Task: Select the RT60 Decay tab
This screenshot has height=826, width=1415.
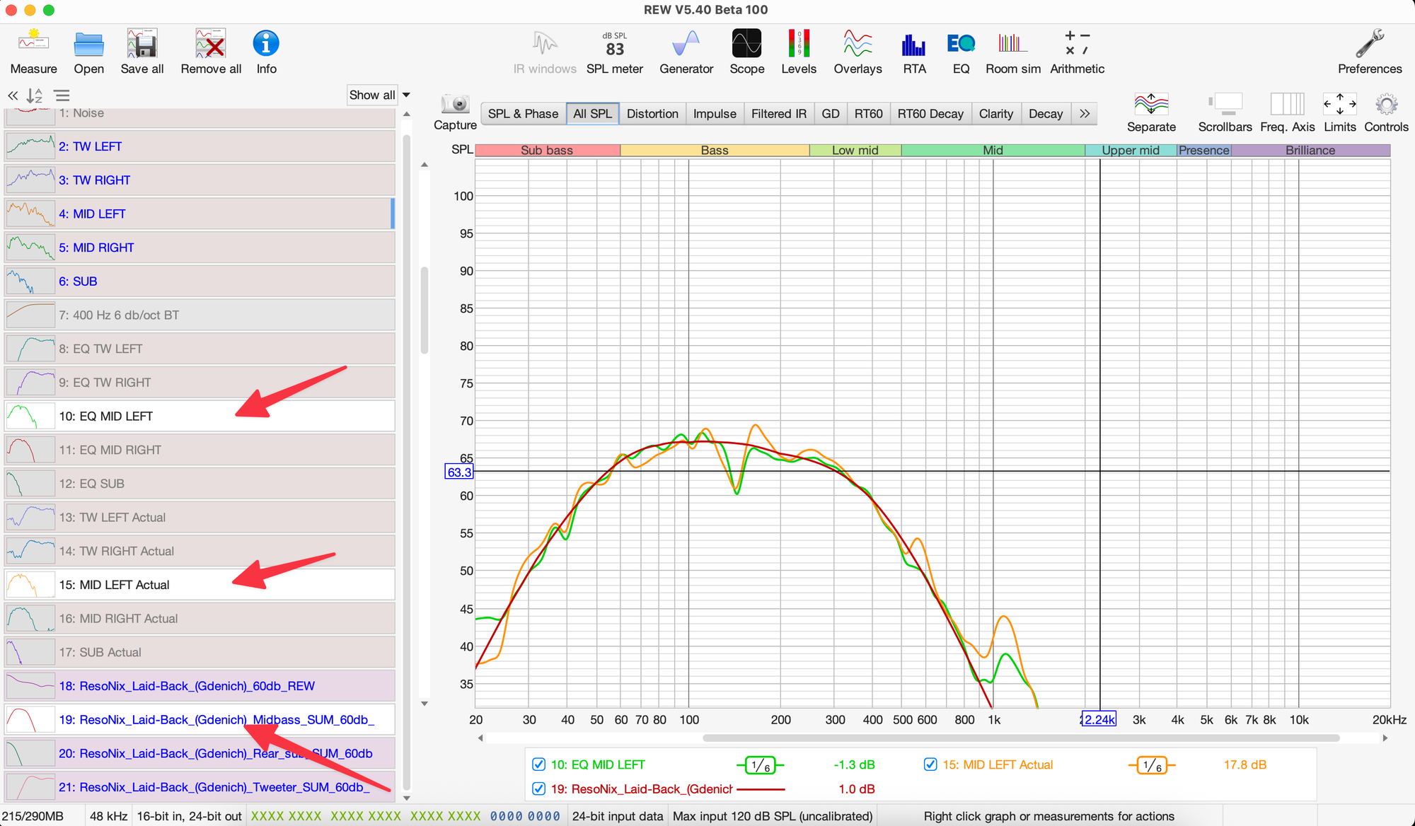Action: click(x=930, y=114)
